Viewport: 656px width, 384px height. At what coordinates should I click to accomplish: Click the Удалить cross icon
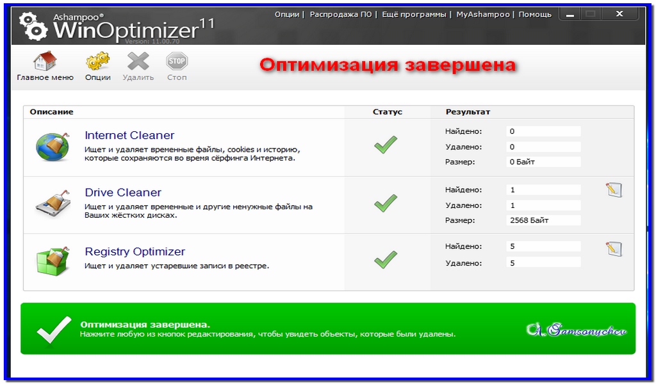138,61
